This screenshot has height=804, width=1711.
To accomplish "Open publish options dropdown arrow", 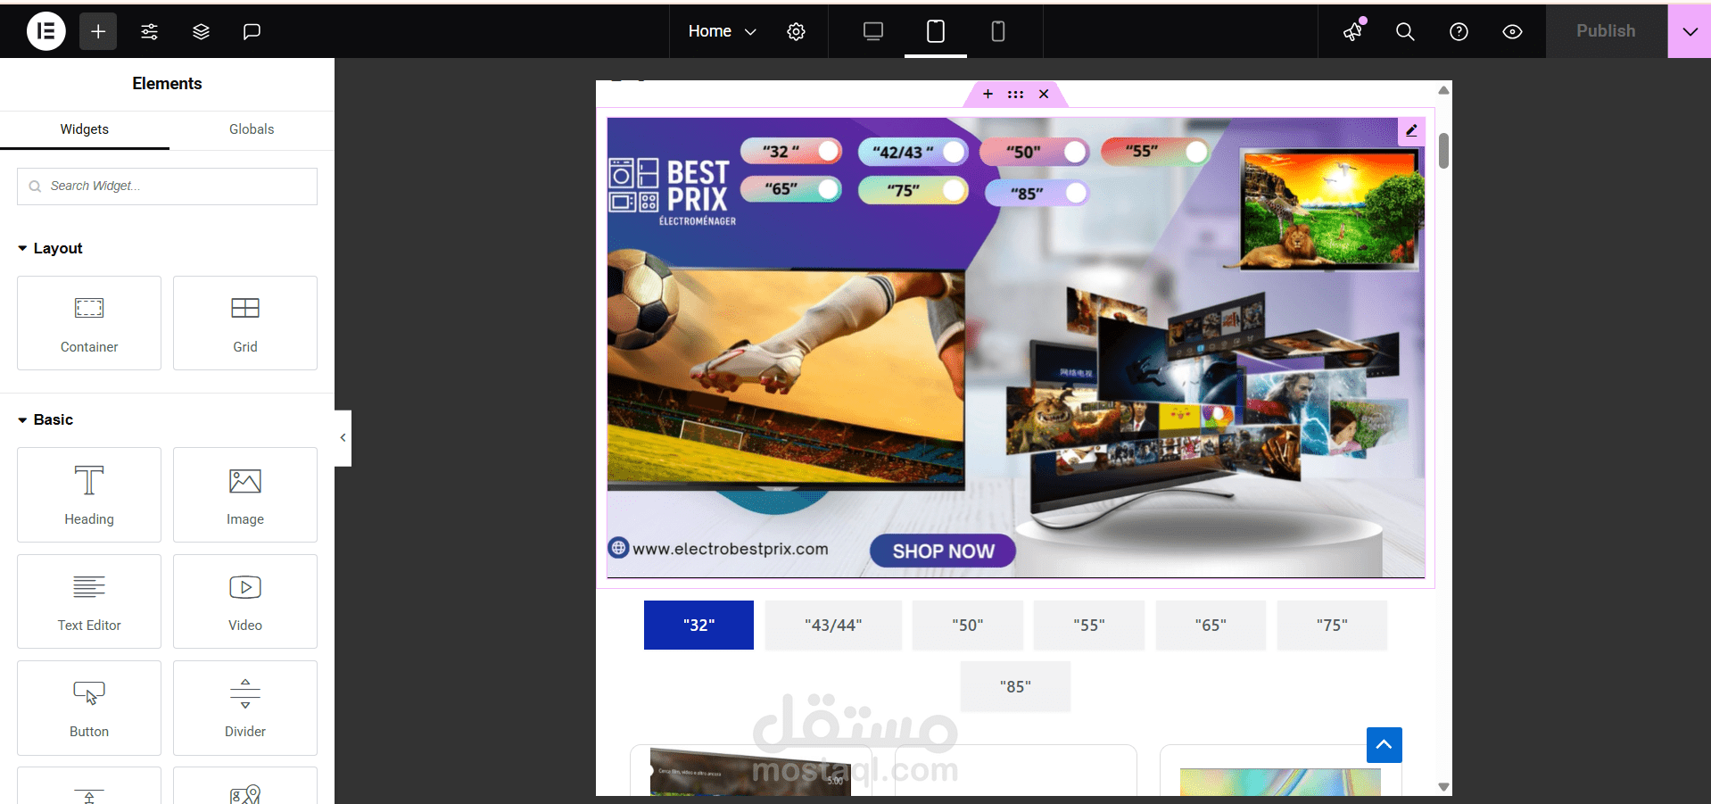I will (1690, 31).
